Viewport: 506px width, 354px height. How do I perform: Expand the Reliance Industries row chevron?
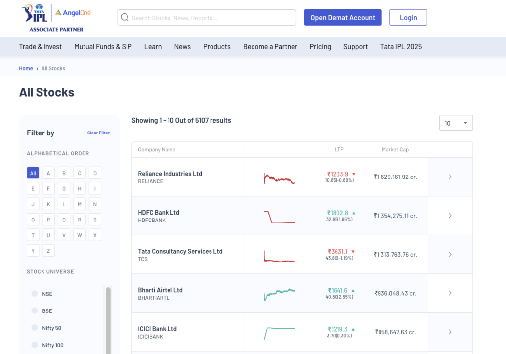(x=450, y=177)
